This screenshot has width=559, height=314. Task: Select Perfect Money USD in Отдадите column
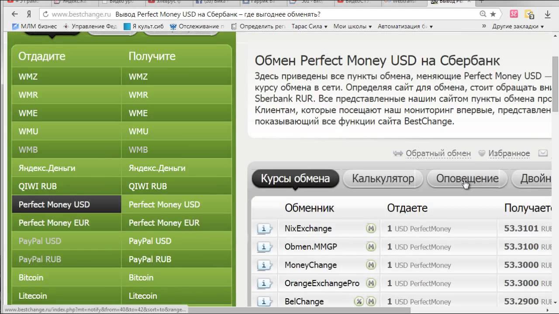click(x=66, y=205)
